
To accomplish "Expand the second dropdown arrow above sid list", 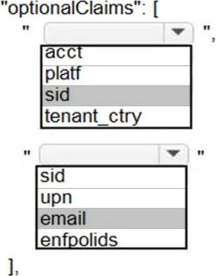I will (173, 154).
